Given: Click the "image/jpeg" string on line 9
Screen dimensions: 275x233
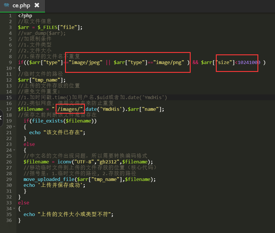Looking at the screenshot, I should (x=86, y=62).
